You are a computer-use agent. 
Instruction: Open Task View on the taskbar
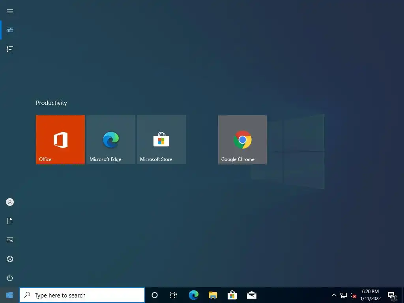(174, 295)
